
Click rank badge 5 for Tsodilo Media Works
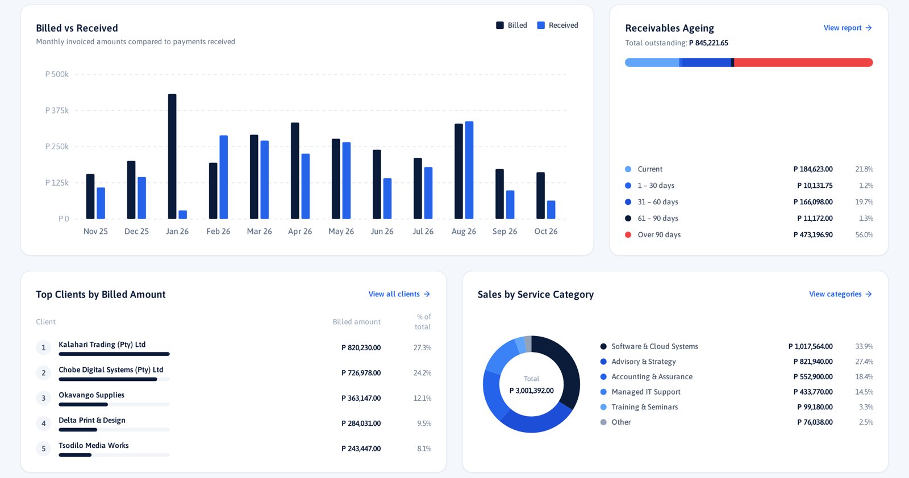tap(43, 448)
